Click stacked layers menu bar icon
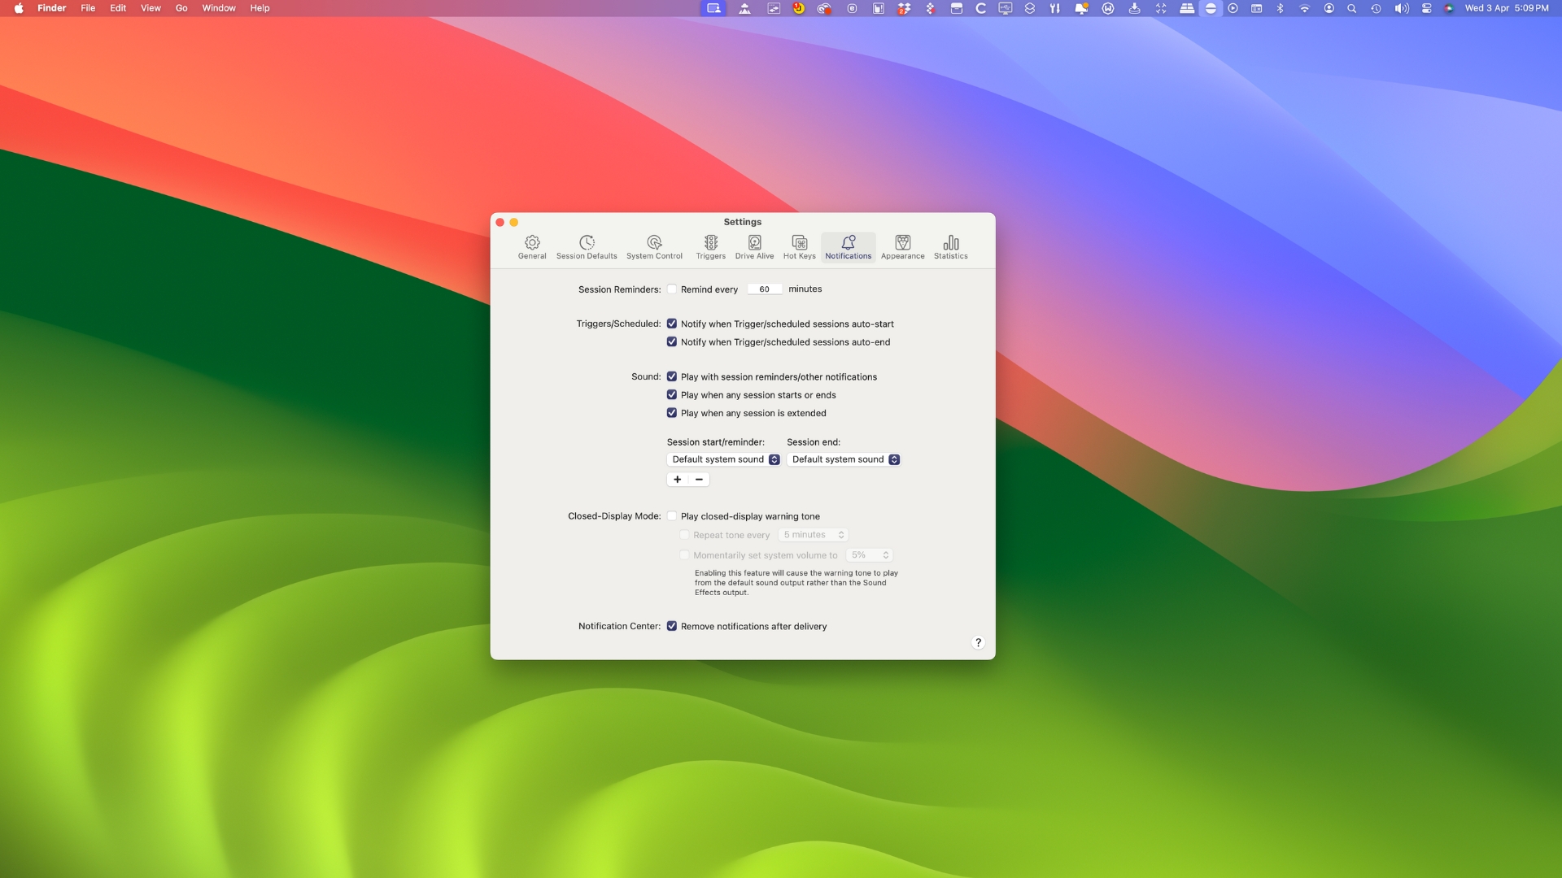1562x878 pixels. pyautogui.click(x=1030, y=8)
